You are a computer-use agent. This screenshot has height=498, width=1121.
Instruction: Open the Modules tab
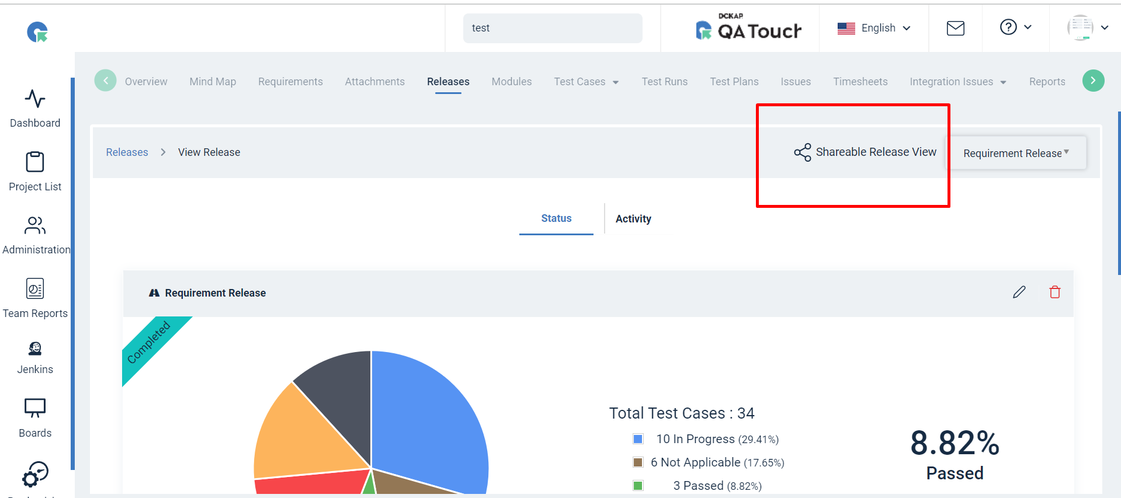[512, 82]
